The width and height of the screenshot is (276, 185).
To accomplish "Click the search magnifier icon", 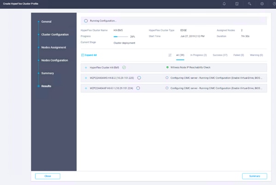I will point(249,4).
